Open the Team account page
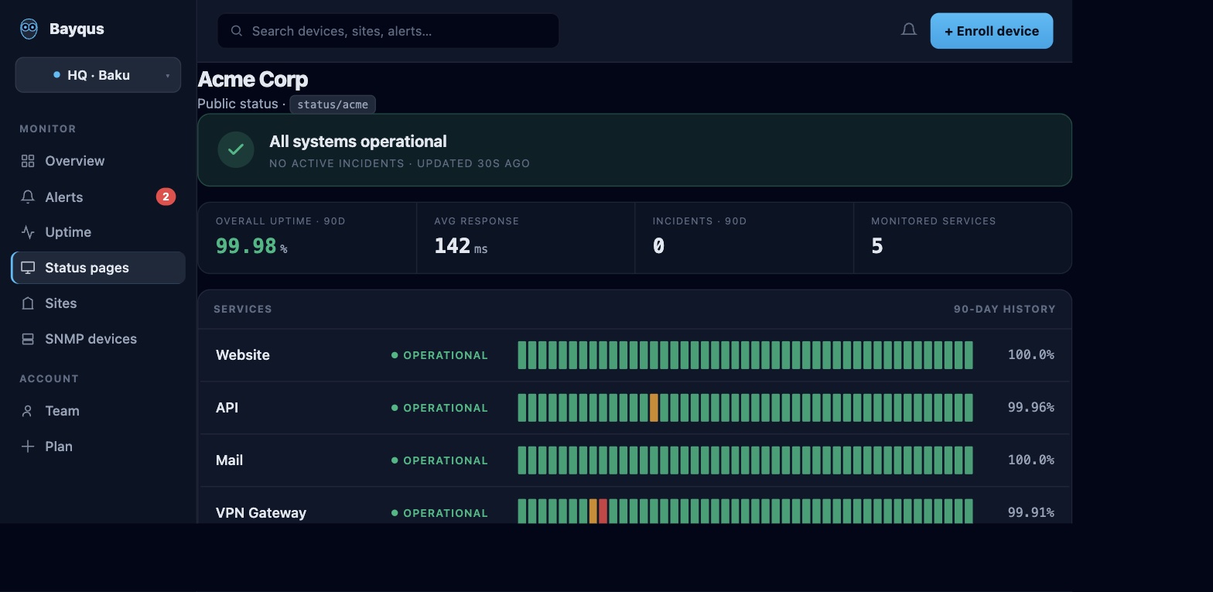 (98, 411)
